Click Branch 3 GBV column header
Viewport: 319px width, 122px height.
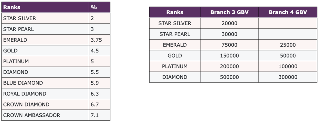(x=229, y=12)
